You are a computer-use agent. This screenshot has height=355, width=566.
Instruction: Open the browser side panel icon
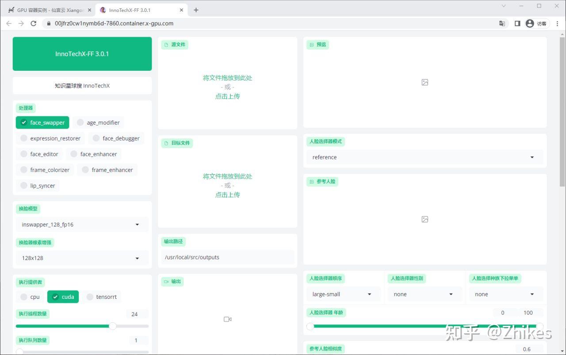pyautogui.click(x=517, y=23)
